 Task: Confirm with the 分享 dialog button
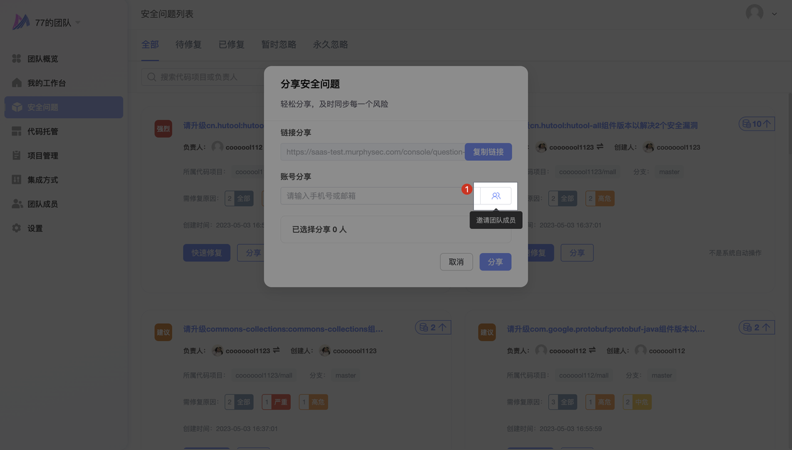(x=495, y=262)
